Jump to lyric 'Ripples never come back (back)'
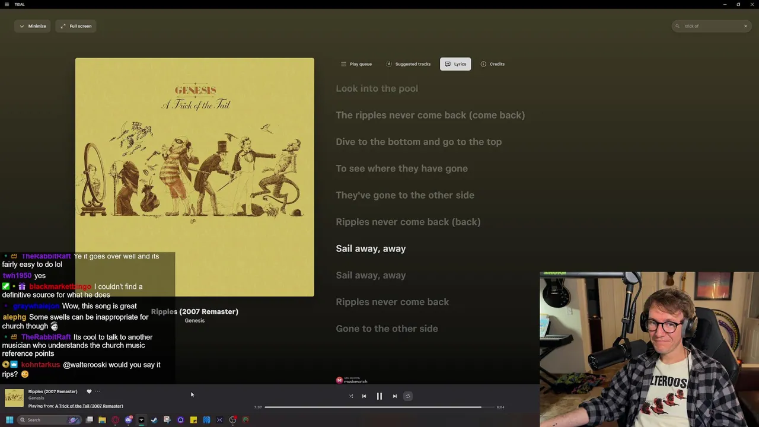Image resolution: width=759 pixels, height=427 pixels. 408,222
